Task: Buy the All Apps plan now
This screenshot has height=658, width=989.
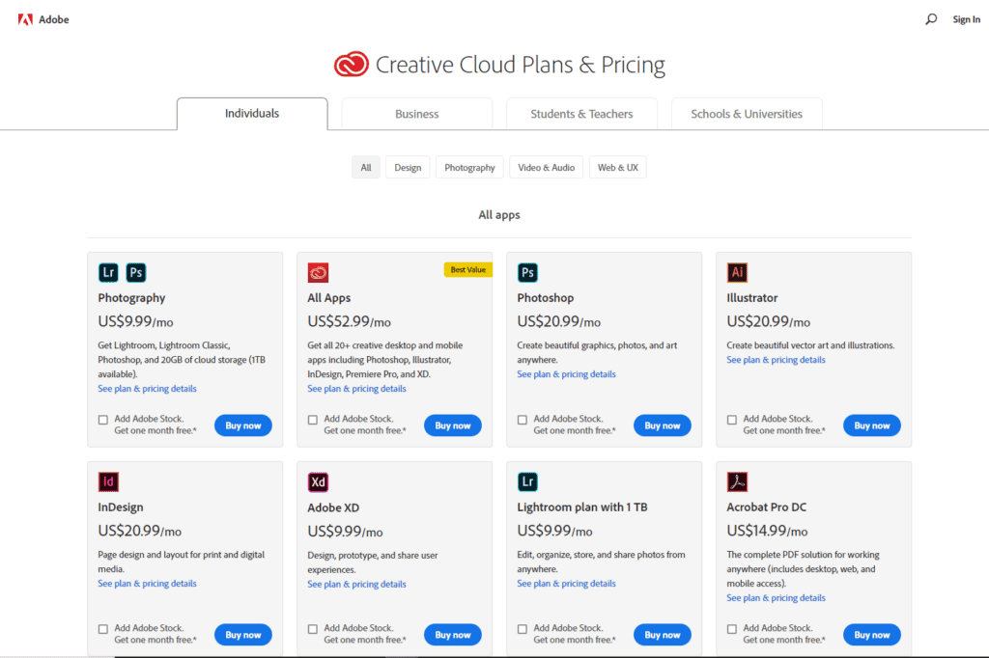Action: (x=453, y=425)
